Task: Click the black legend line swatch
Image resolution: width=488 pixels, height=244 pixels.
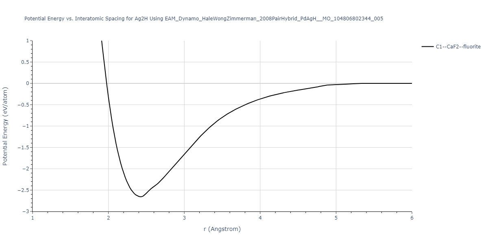Action: point(427,47)
